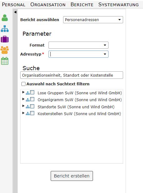Open the Berichte menu
This screenshot has width=143, height=193.
tap(82, 5)
